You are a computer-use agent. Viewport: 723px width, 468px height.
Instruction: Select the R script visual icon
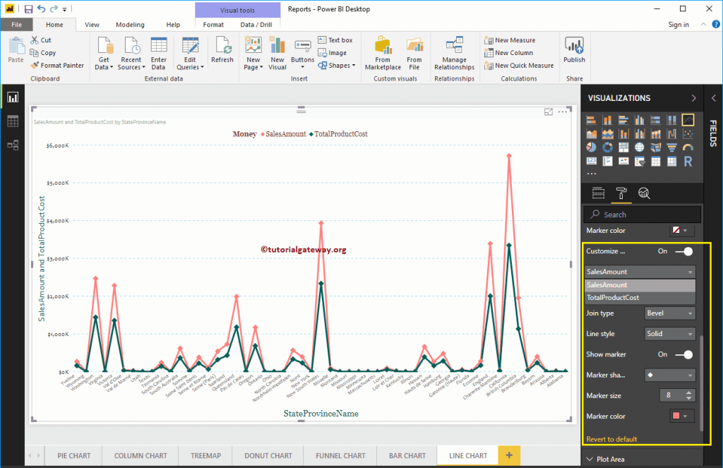point(688,161)
